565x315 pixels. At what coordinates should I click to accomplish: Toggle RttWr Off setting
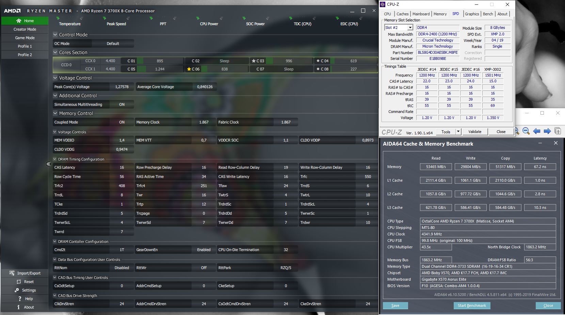point(204,268)
